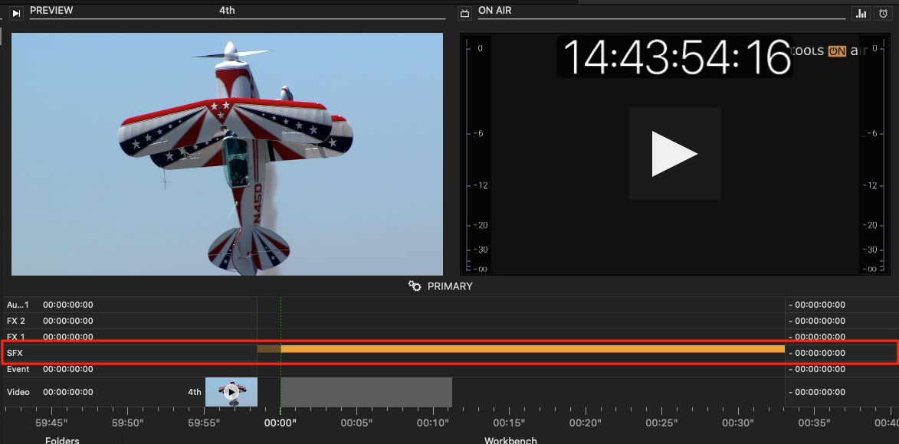Click the "4th" clip name in the preview header
This screenshot has height=444, width=899.
point(227,10)
